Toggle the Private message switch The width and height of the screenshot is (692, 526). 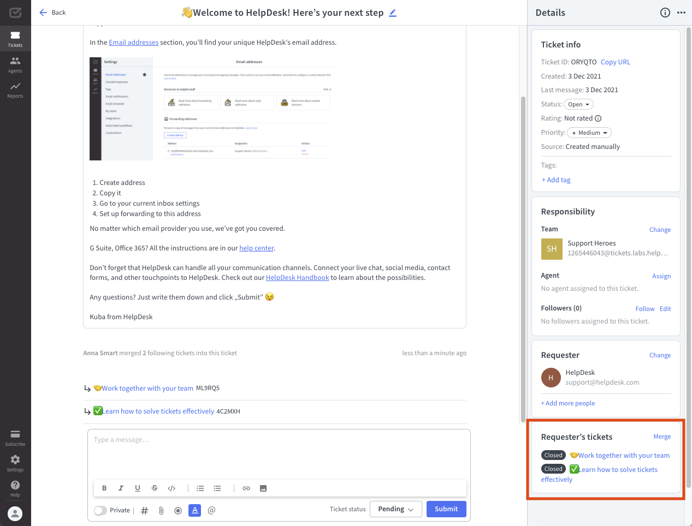click(x=100, y=511)
